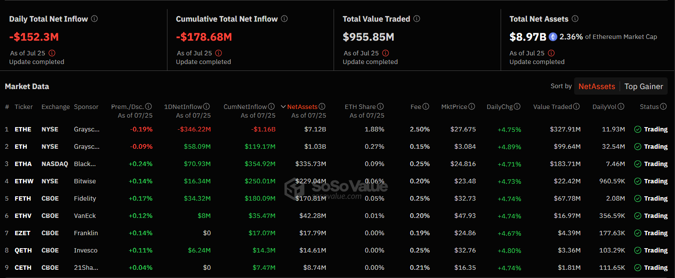Click green check icon in CETH row status
The image size is (675, 278).
(x=638, y=268)
